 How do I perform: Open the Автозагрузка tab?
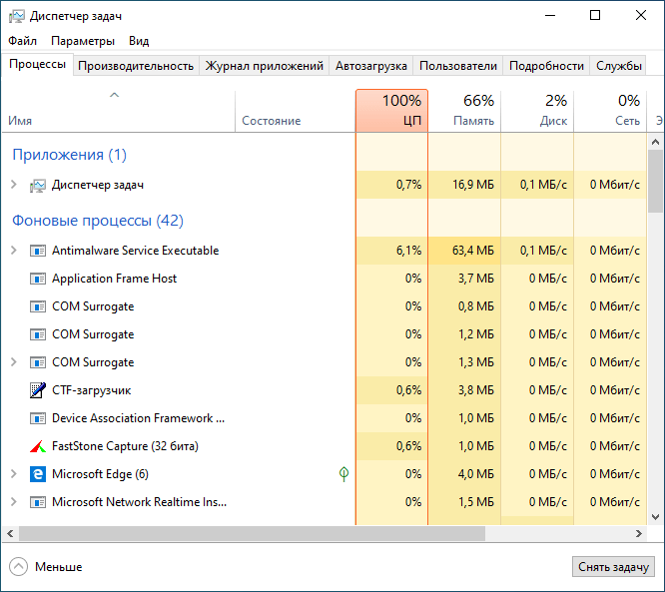click(371, 66)
